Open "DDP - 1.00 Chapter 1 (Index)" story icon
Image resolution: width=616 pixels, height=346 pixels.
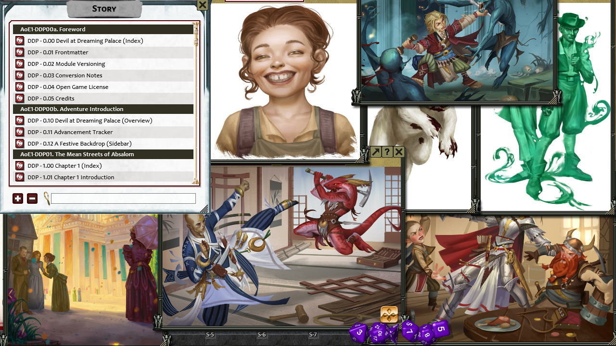click(19, 165)
